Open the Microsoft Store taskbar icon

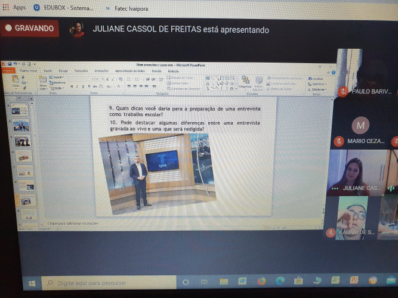[298, 281]
